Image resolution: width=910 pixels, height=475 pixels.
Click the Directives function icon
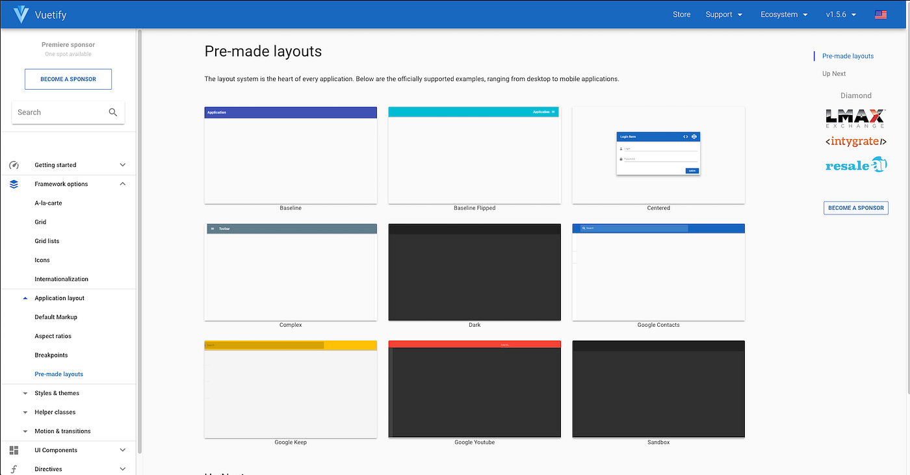(14, 469)
